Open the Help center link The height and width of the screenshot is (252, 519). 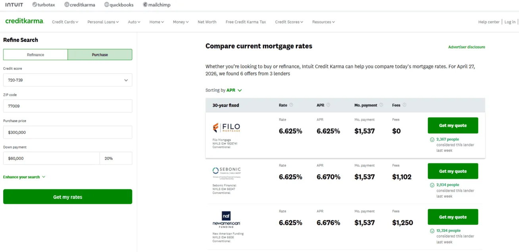(x=489, y=22)
